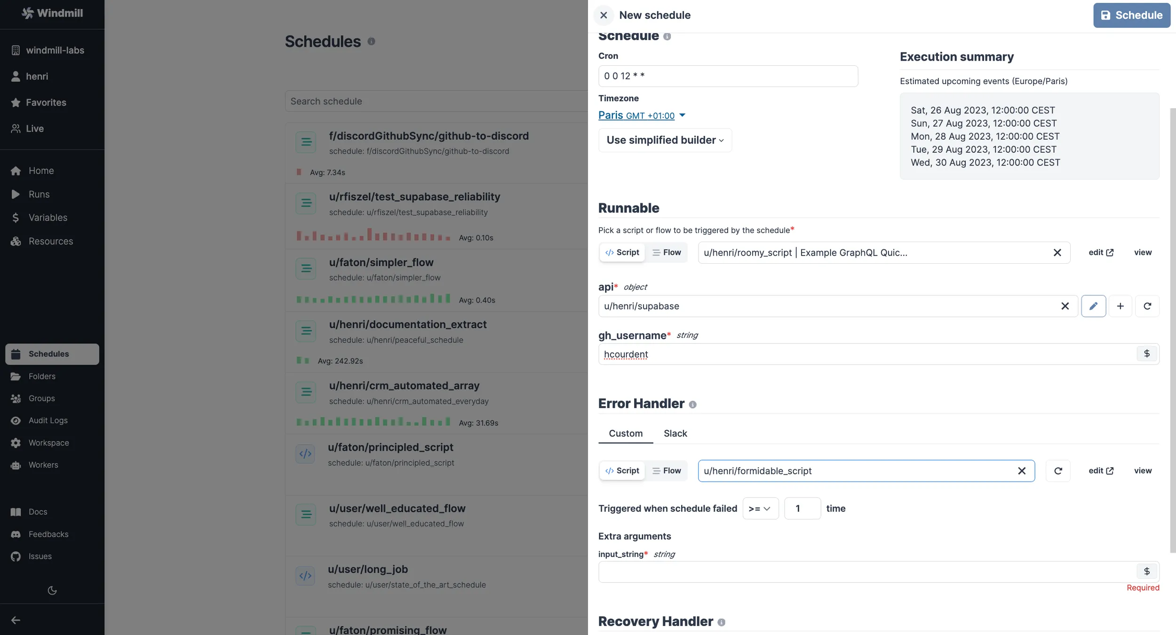Open the variable picker with the $ icon on gh_username
The width and height of the screenshot is (1176, 635).
click(1147, 354)
